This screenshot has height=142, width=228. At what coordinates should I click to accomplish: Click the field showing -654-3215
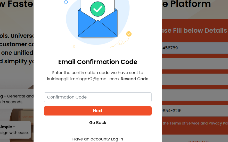[x=195, y=111]
